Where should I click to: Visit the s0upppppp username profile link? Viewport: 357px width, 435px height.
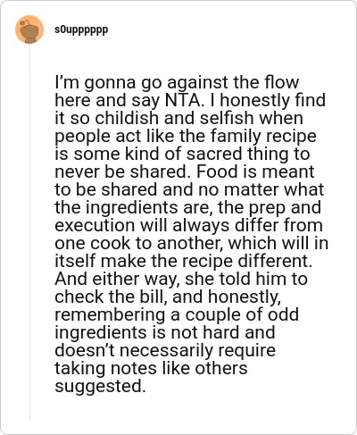81,29
